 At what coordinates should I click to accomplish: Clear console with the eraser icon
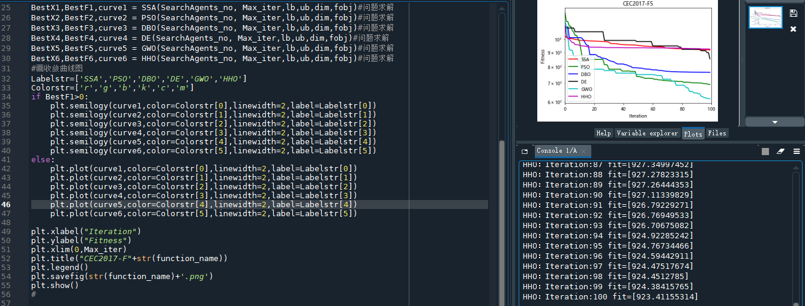tap(780, 152)
